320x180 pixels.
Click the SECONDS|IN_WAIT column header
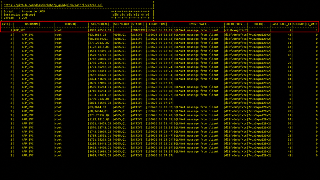click(305, 24)
